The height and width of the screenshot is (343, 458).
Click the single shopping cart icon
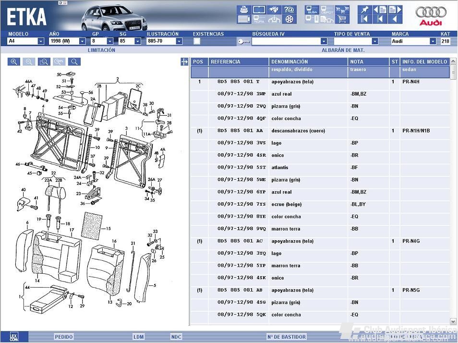(342, 19)
